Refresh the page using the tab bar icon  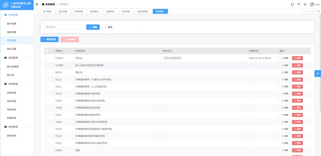click(312, 12)
